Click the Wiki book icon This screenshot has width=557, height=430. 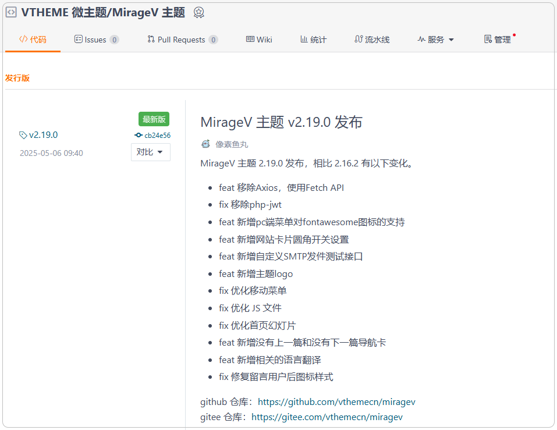coord(250,39)
